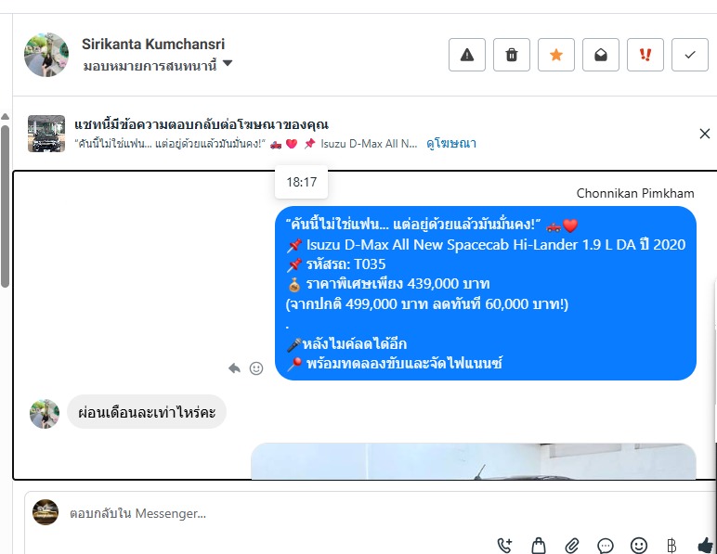717x554 pixels.
Task: Mark conversation unread with envelope icon
Action: (600, 55)
